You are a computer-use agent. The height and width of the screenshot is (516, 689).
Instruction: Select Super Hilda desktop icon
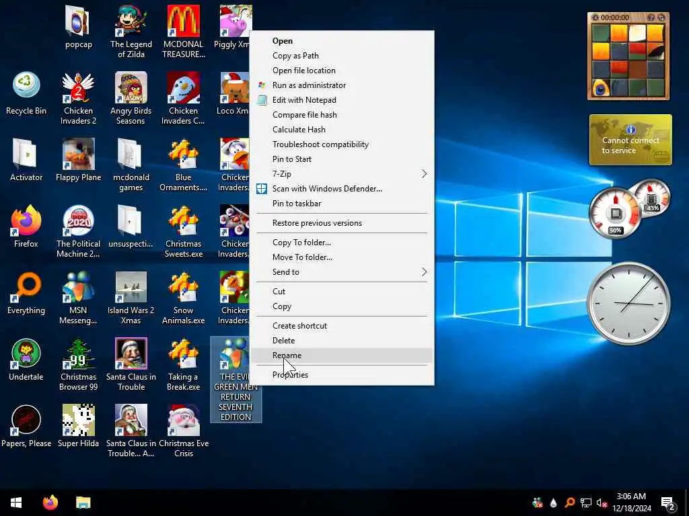coord(78,427)
